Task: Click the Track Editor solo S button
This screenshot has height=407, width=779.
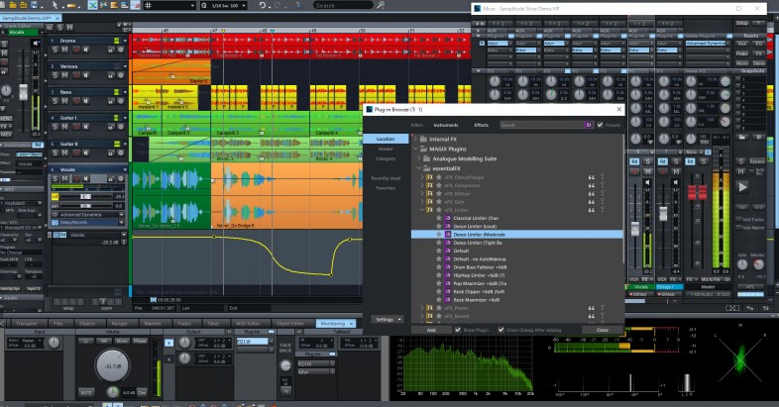Action: [x=5, y=45]
